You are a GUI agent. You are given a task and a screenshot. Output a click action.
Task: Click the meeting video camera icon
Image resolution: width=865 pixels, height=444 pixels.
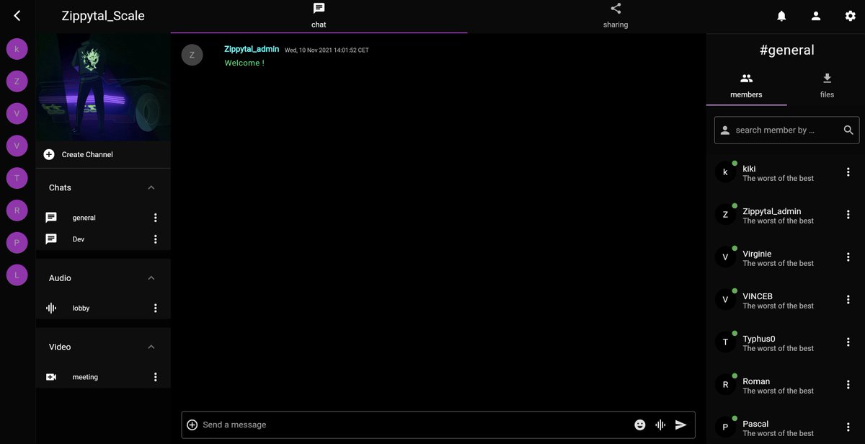click(x=51, y=377)
